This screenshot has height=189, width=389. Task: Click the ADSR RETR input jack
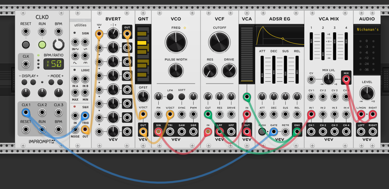285,132
